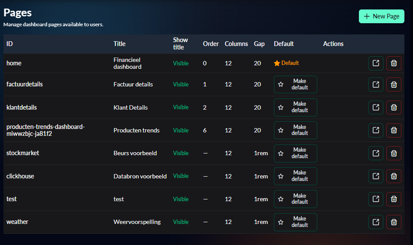Set the weather page as default
The width and height of the screenshot is (413, 245).
pos(295,222)
